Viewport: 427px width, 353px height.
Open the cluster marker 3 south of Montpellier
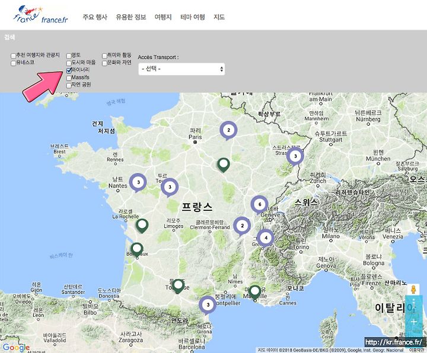pyautogui.click(x=208, y=305)
